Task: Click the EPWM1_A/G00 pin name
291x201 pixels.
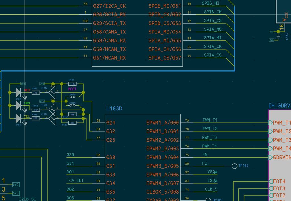Action: coord(163,123)
